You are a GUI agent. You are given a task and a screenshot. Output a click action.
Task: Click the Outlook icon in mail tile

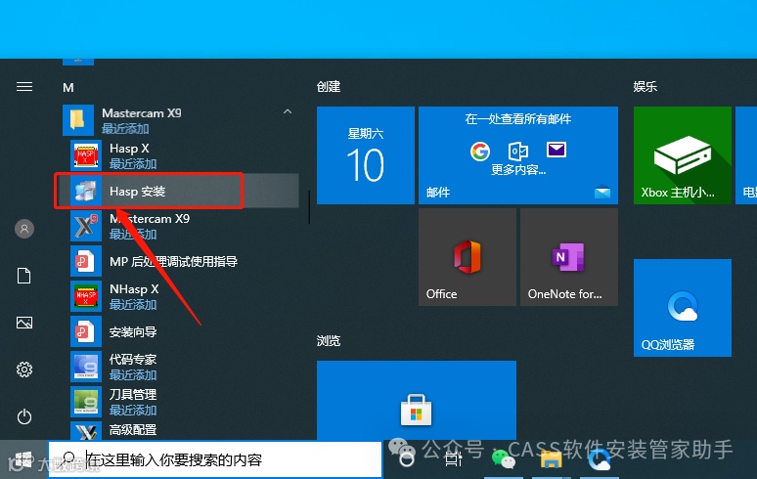coord(518,151)
